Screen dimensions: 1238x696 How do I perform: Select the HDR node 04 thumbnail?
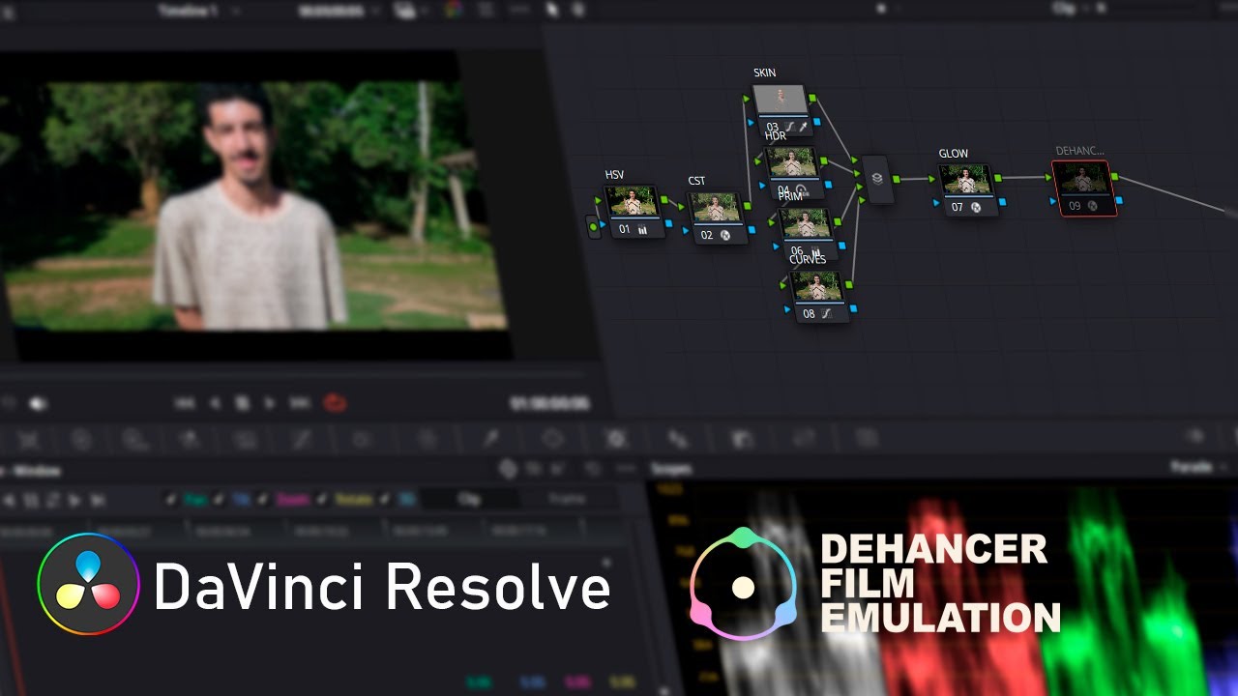click(x=792, y=161)
